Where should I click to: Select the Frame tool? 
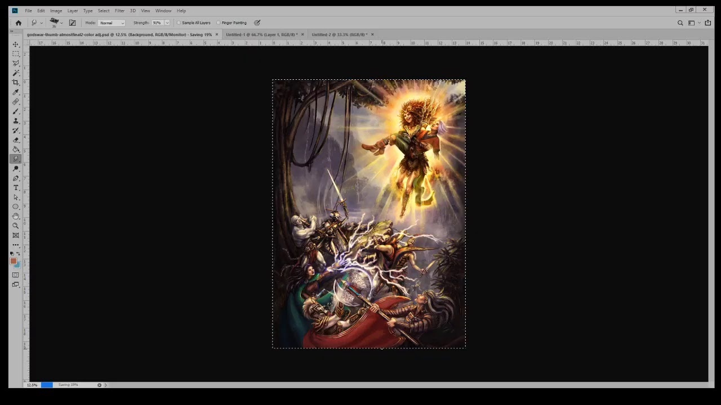point(16,236)
